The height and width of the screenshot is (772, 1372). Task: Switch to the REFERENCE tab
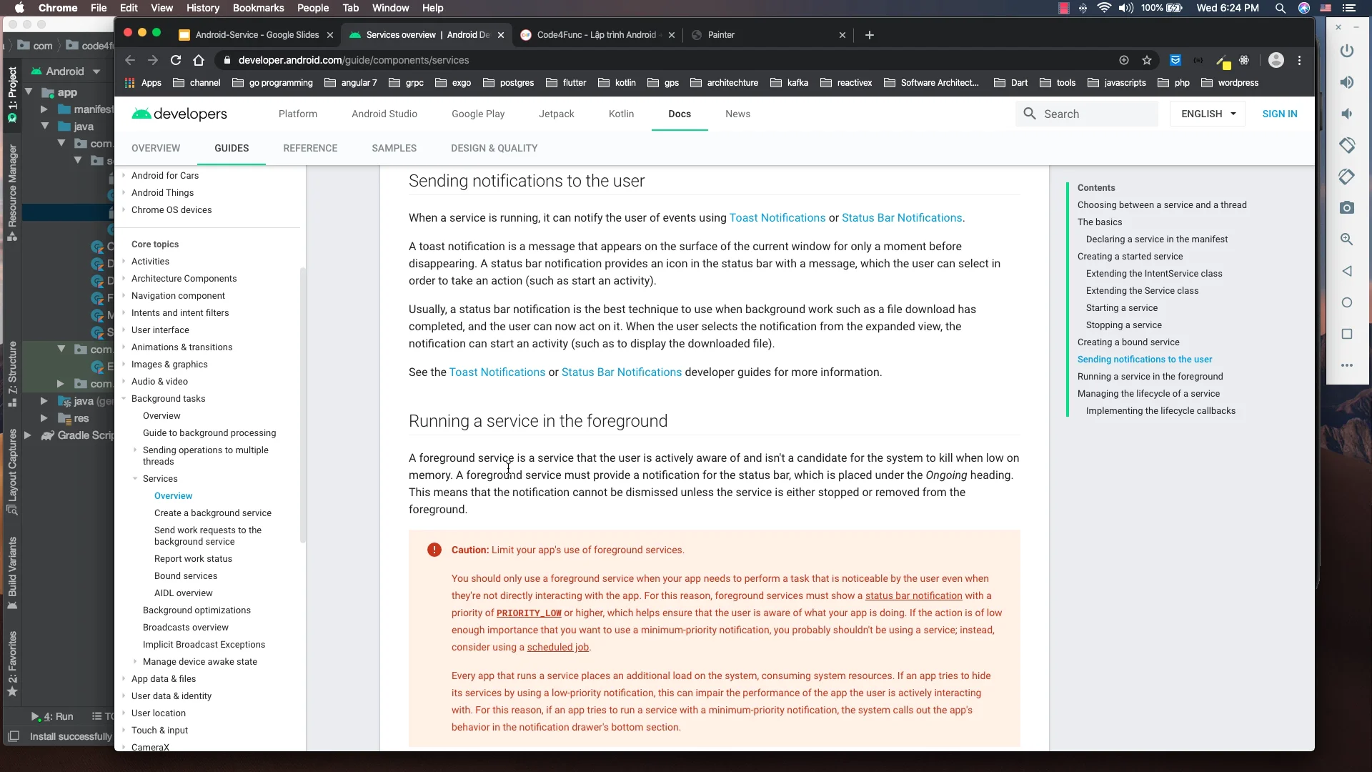310,148
